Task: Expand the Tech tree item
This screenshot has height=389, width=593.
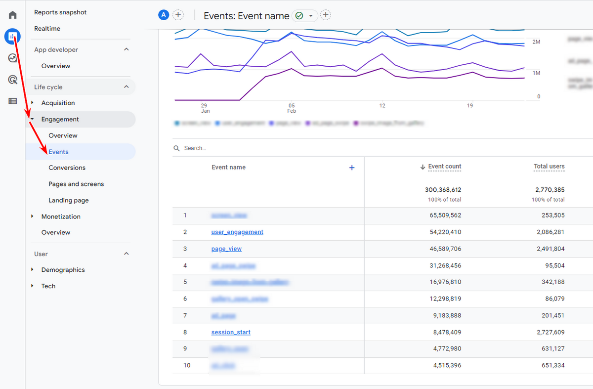Action: 33,286
